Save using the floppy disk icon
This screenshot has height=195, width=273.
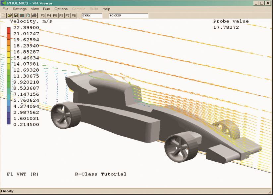[16, 16]
